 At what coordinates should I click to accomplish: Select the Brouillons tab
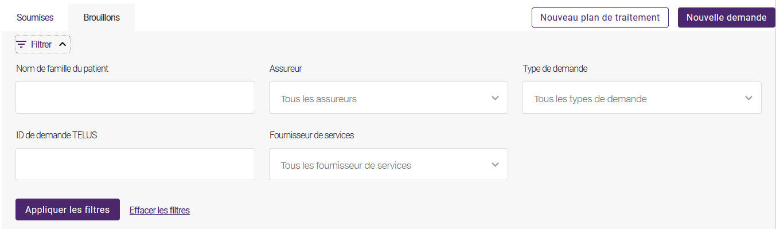click(x=102, y=17)
